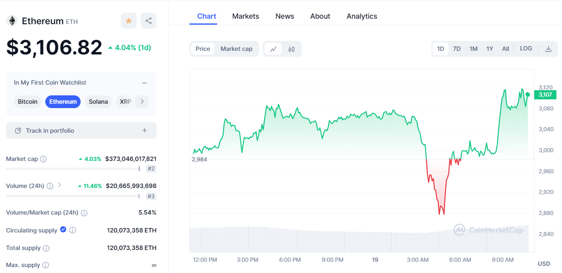The height and width of the screenshot is (273, 562).
Task: Click the volume bars below the chart
Action: [x=359, y=240]
